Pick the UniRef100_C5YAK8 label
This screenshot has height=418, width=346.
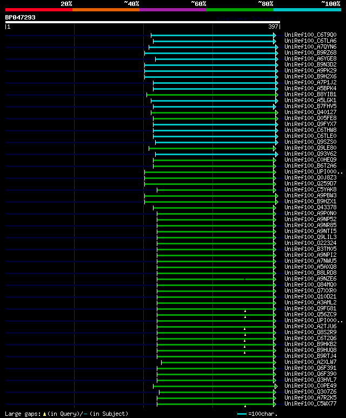coord(310,190)
